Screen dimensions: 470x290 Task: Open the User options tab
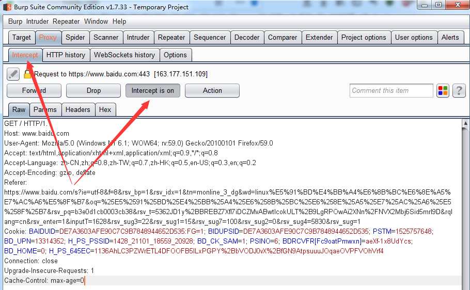coord(414,38)
